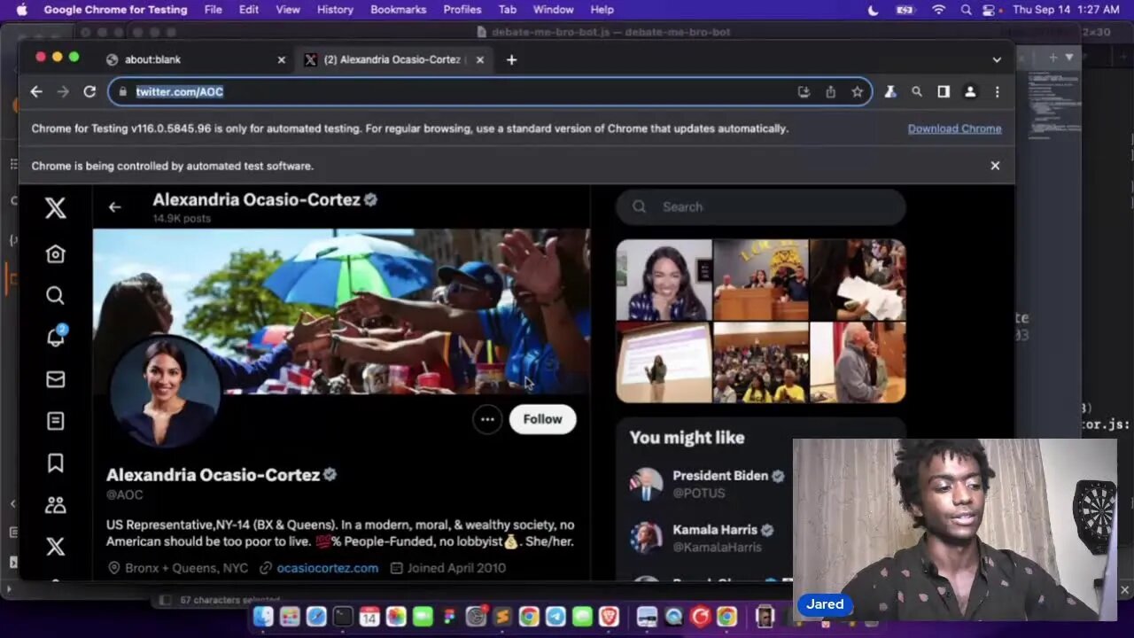1134x638 pixels.
Task: Open a new tab with plus button
Action: [x=511, y=59]
